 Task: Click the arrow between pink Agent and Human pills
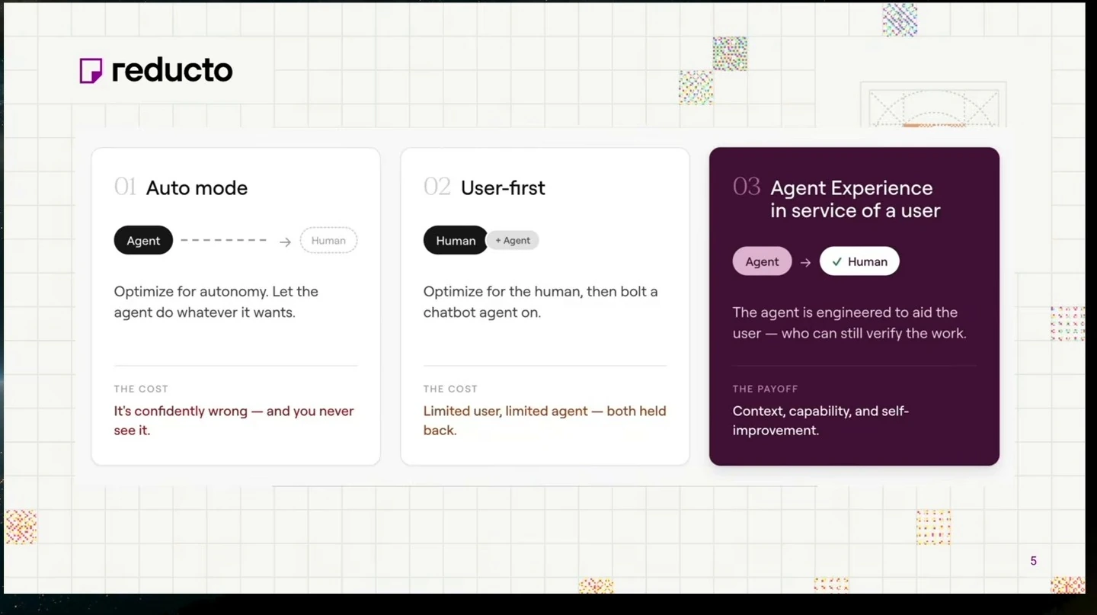805,263
